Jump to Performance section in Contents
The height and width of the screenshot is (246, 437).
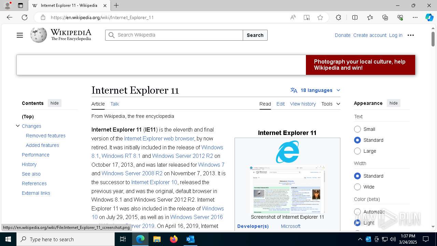(x=36, y=155)
